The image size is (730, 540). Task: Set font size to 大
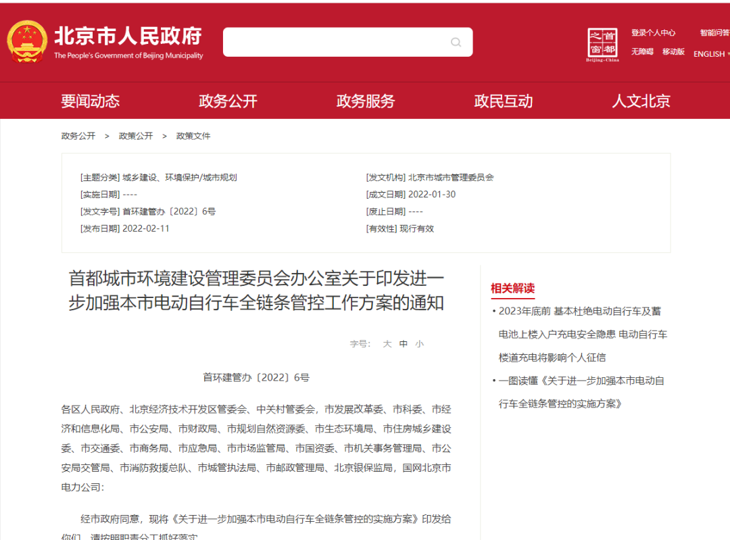(x=387, y=344)
